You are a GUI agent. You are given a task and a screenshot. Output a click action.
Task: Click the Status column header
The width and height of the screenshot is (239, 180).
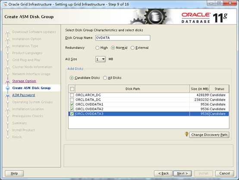[219, 89]
